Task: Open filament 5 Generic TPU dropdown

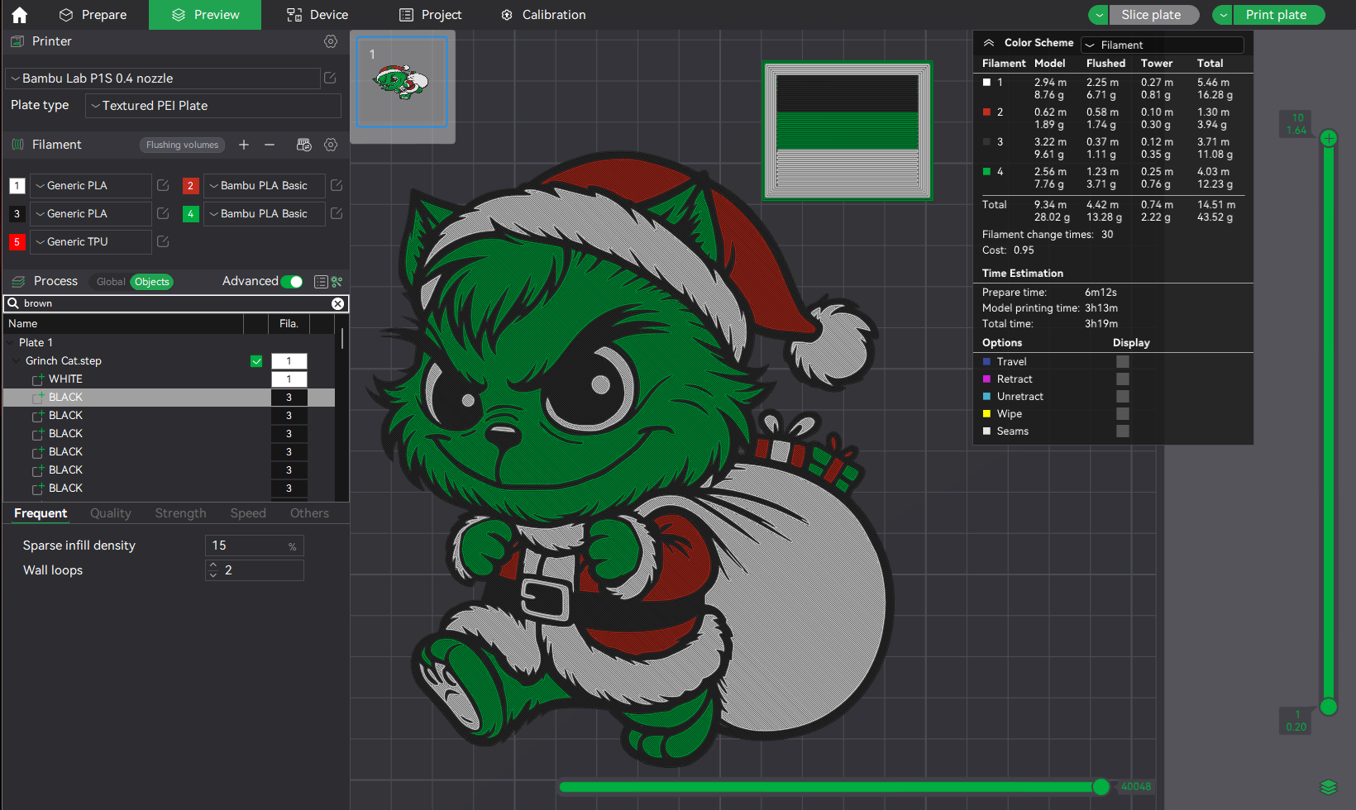Action: pos(91,241)
